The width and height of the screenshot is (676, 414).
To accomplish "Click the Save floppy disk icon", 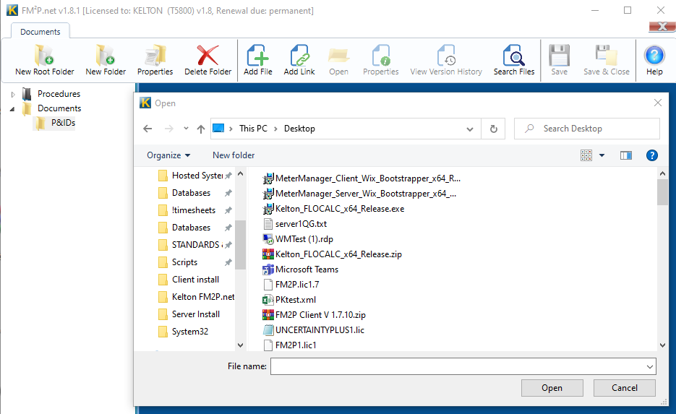I will point(559,56).
